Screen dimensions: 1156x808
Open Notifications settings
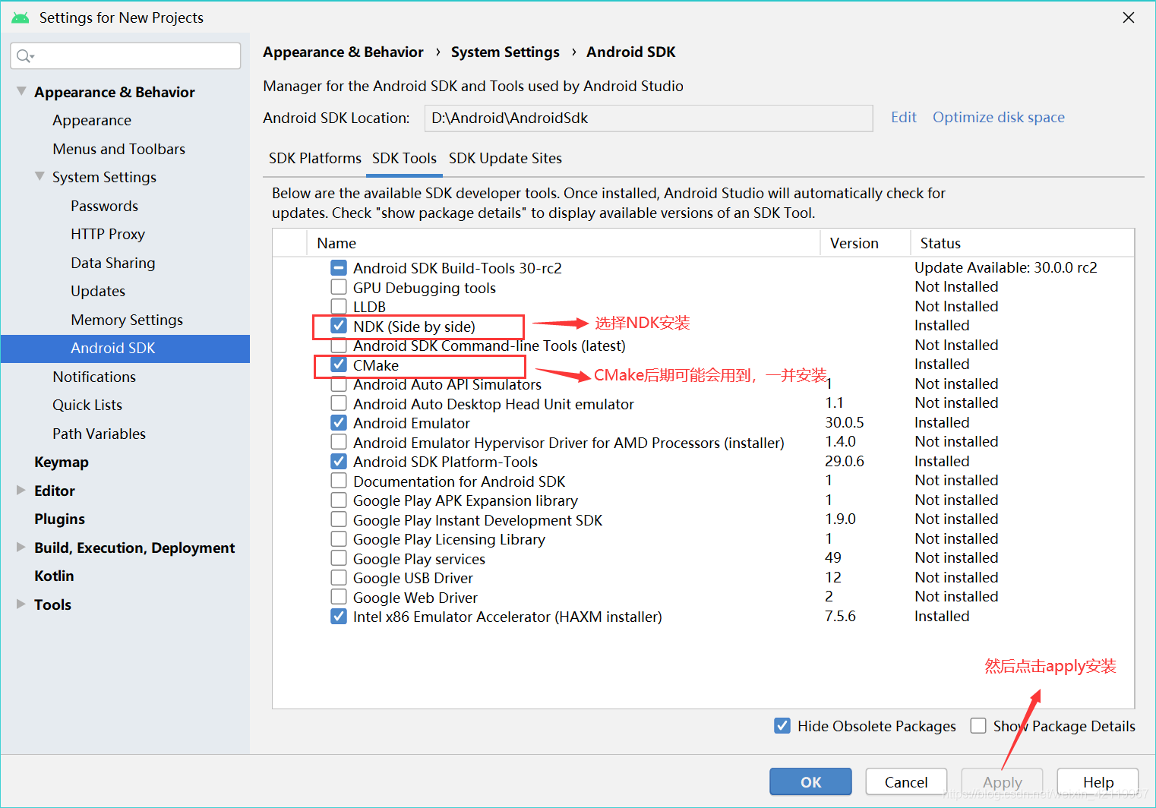[94, 377]
